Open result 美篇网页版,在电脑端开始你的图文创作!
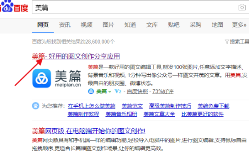This screenshot has height=154, width=249. (89, 131)
